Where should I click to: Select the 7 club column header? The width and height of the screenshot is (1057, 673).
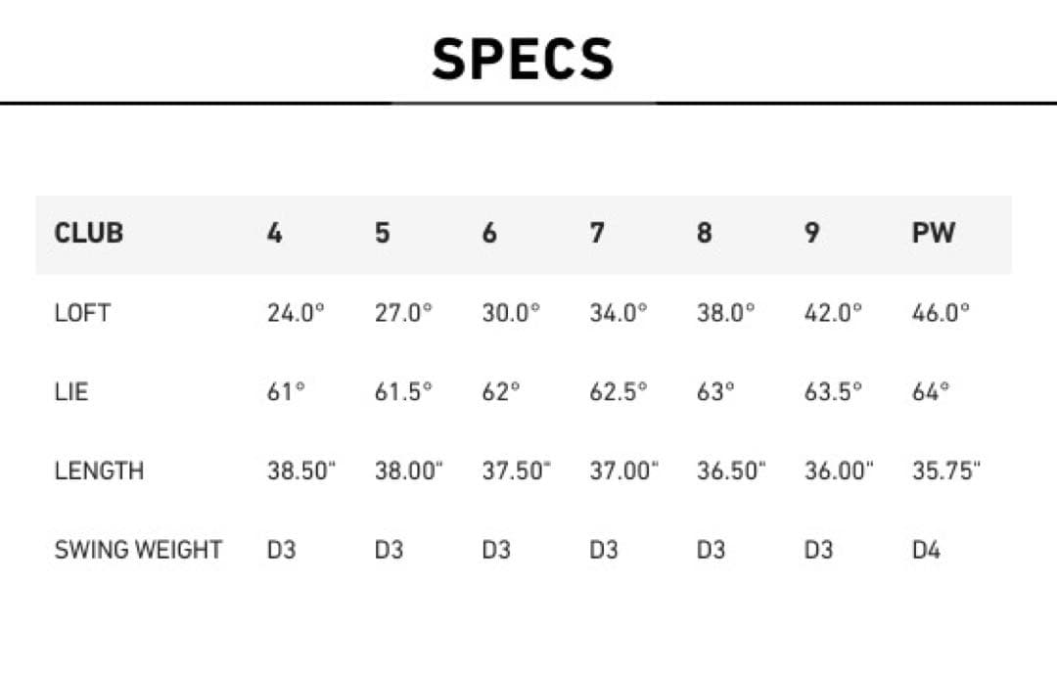pos(597,235)
